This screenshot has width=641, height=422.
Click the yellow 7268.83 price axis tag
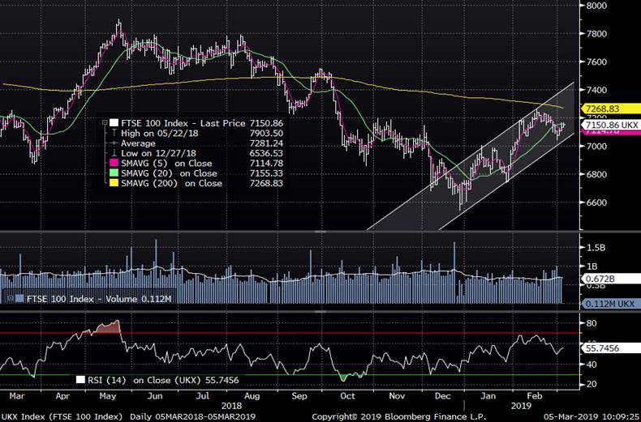(x=611, y=109)
